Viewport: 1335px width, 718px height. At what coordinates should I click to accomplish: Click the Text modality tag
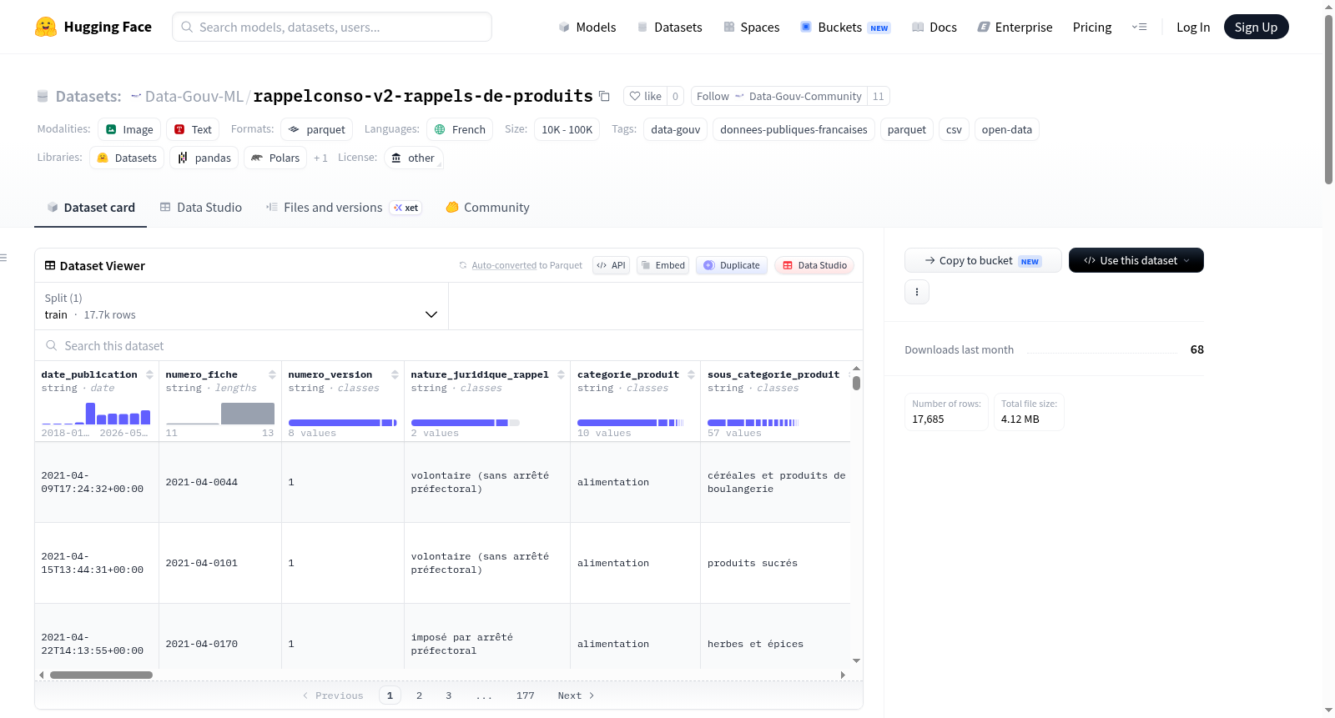point(193,129)
